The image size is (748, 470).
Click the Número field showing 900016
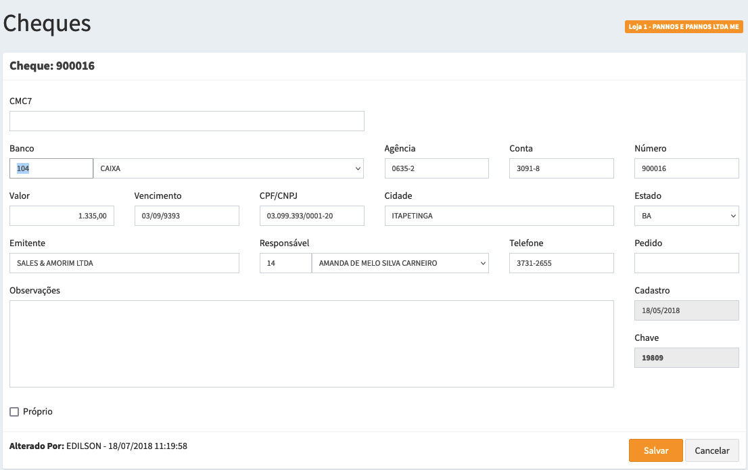pyautogui.click(x=686, y=168)
